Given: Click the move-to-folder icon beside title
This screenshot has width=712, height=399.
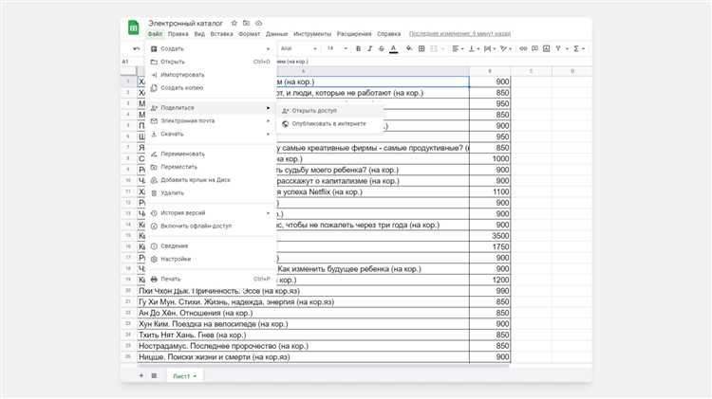Looking at the screenshot, I should click(246, 23).
